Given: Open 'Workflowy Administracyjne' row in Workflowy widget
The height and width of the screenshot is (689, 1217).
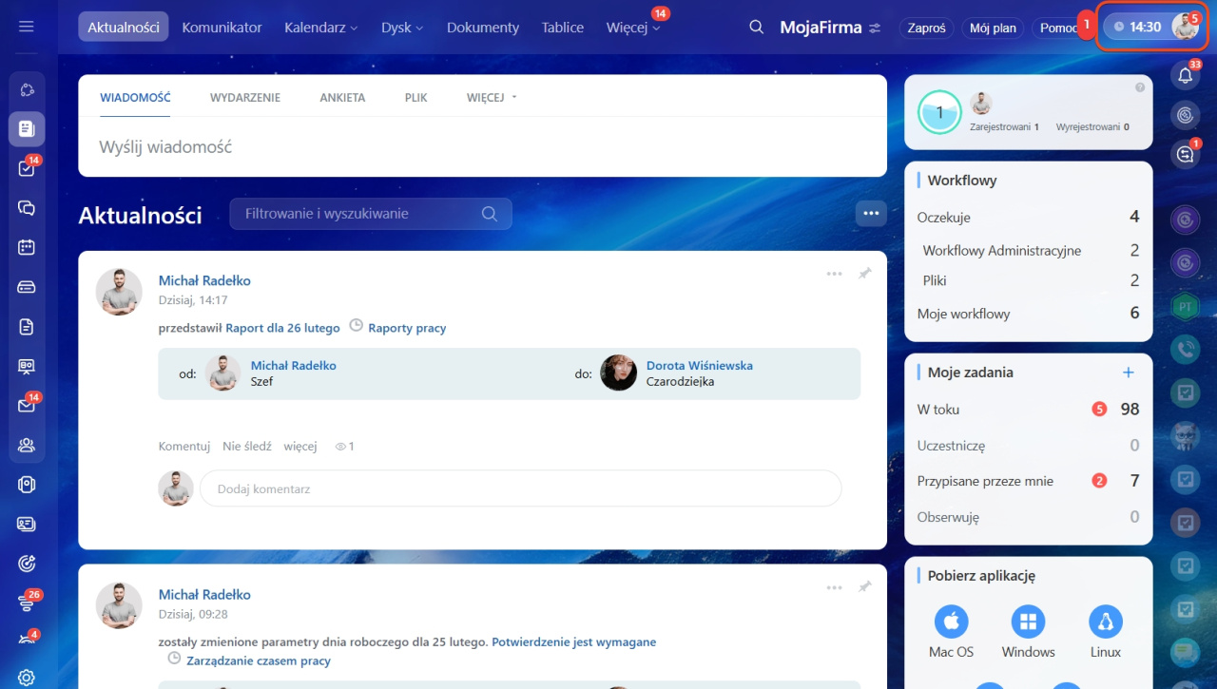Looking at the screenshot, I should [x=1028, y=251].
